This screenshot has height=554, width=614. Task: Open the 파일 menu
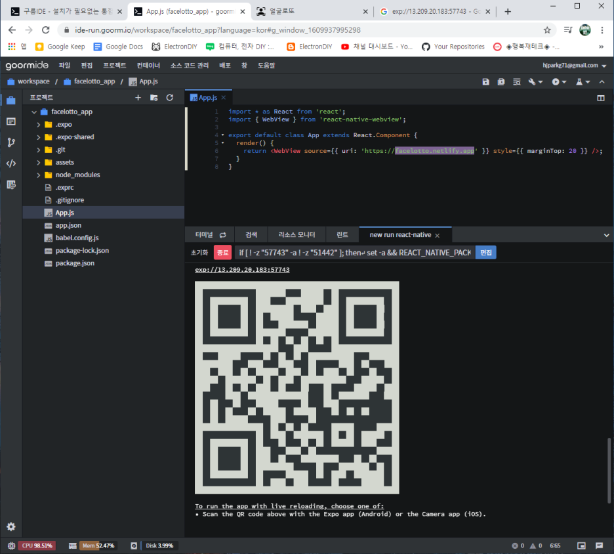(64, 66)
